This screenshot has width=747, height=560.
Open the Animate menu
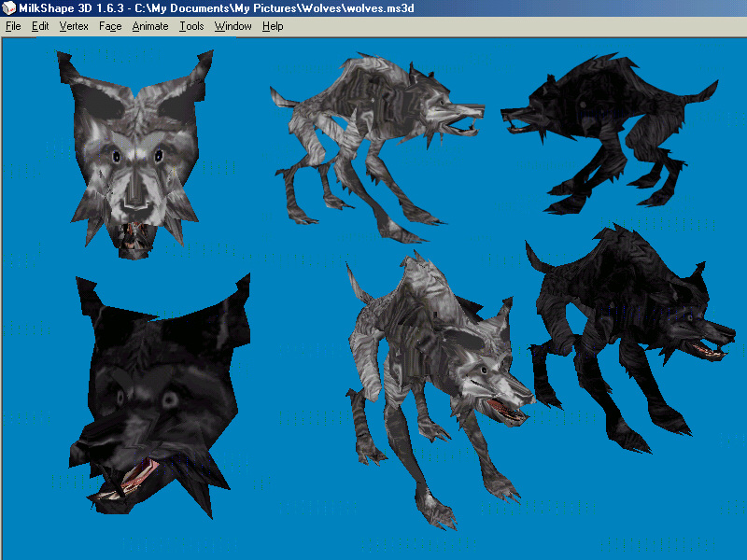(x=149, y=26)
